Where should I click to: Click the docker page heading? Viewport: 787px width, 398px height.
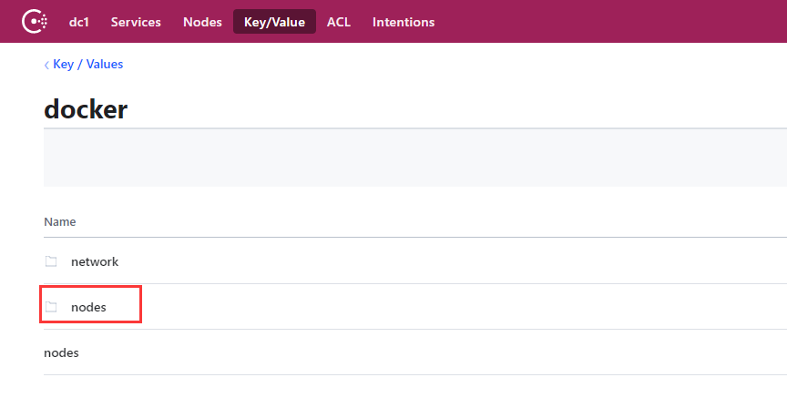[x=86, y=110]
